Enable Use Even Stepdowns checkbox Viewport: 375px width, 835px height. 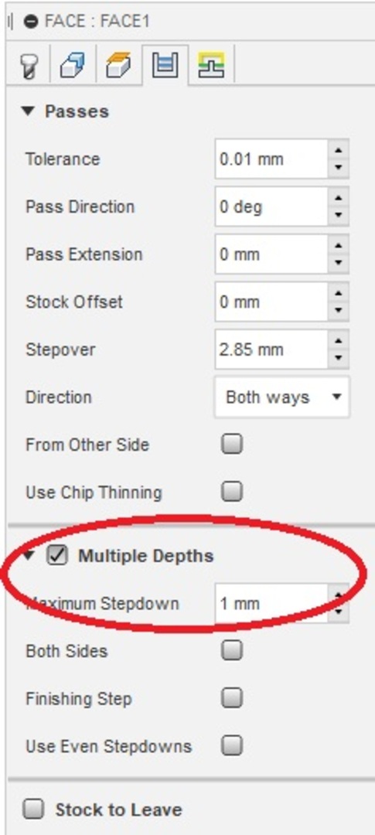click(x=232, y=745)
